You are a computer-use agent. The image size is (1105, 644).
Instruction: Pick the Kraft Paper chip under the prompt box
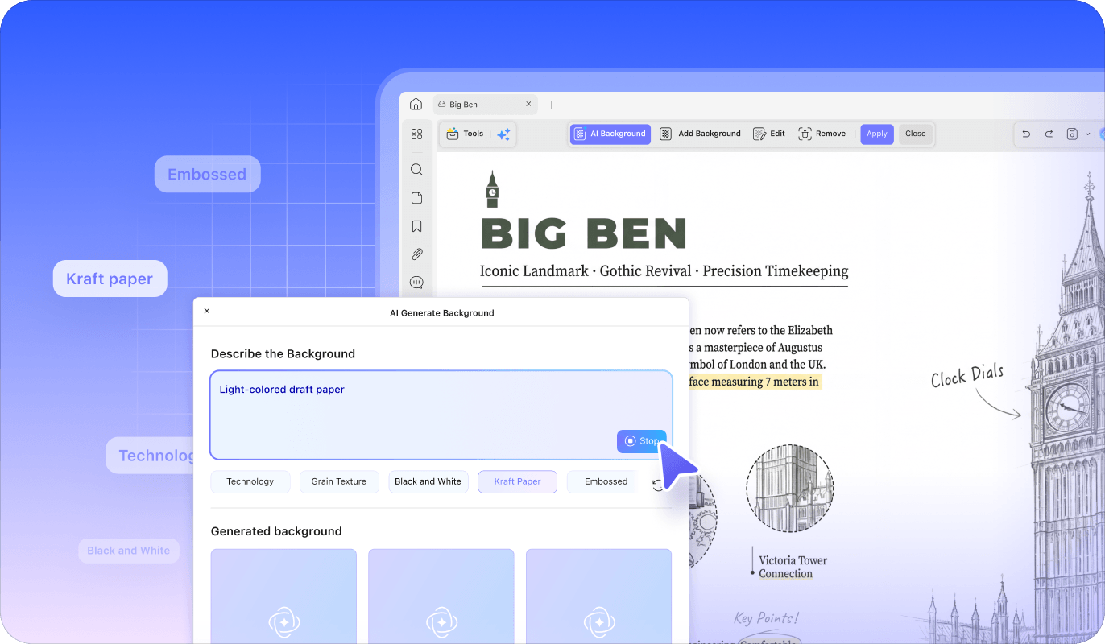517,481
